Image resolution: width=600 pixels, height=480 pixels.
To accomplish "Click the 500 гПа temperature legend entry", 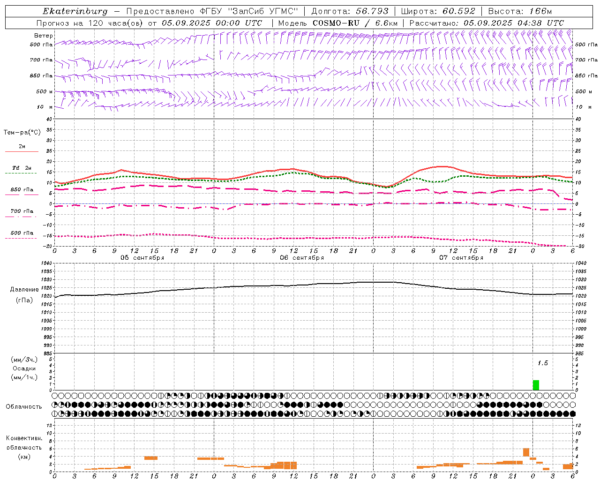I will click(22, 233).
